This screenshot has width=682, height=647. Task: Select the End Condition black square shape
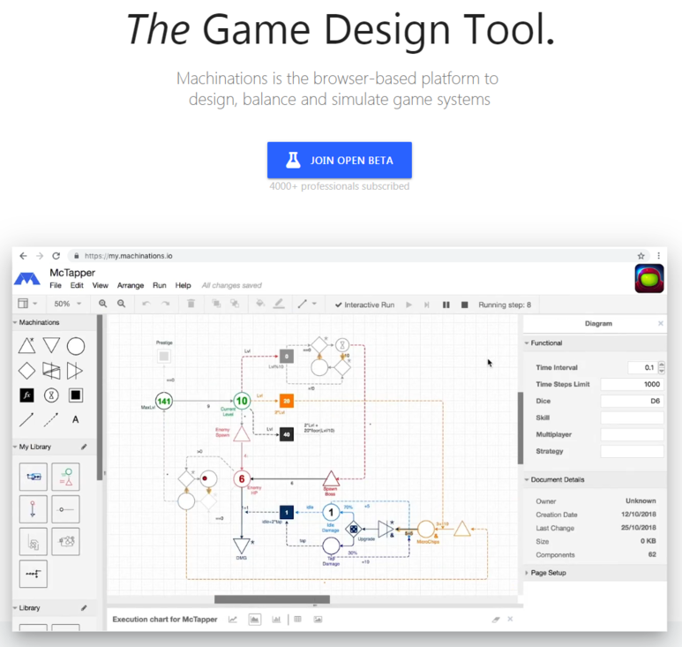76,395
